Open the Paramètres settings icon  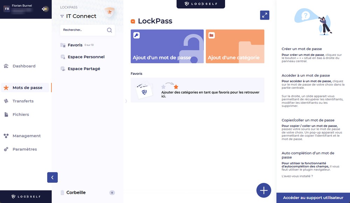(6, 149)
